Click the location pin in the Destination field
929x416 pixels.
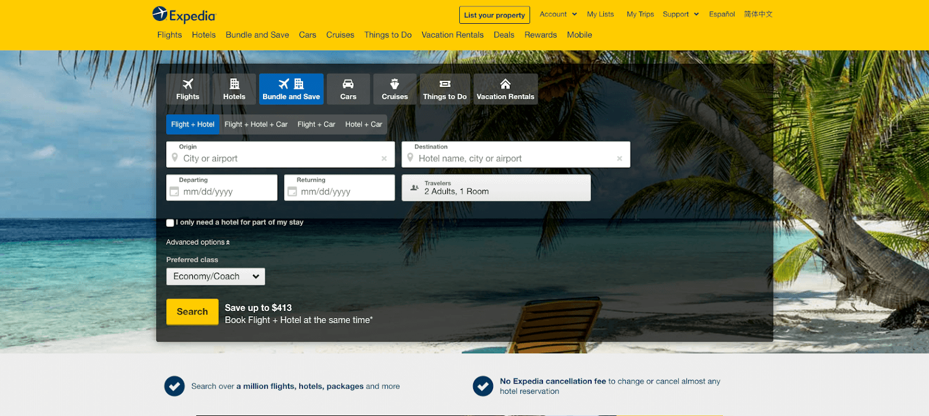(x=410, y=158)
